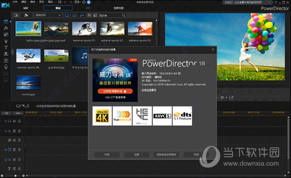The height and width of the screenshot is (178, 291).
Task: Open the Media Room in left sidebar
Action: [6, 22]
